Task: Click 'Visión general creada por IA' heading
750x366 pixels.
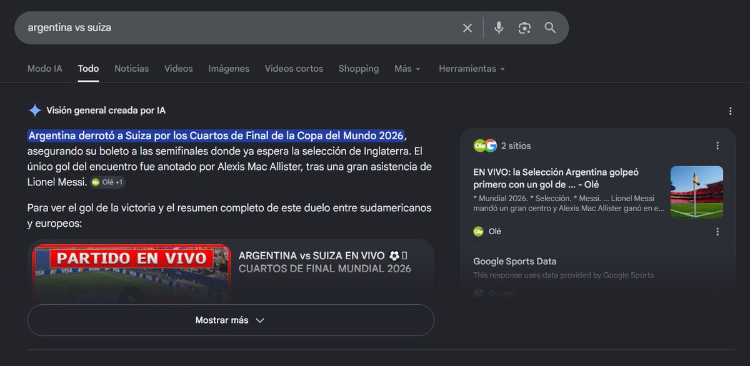Action: click(x=106, y=111)
